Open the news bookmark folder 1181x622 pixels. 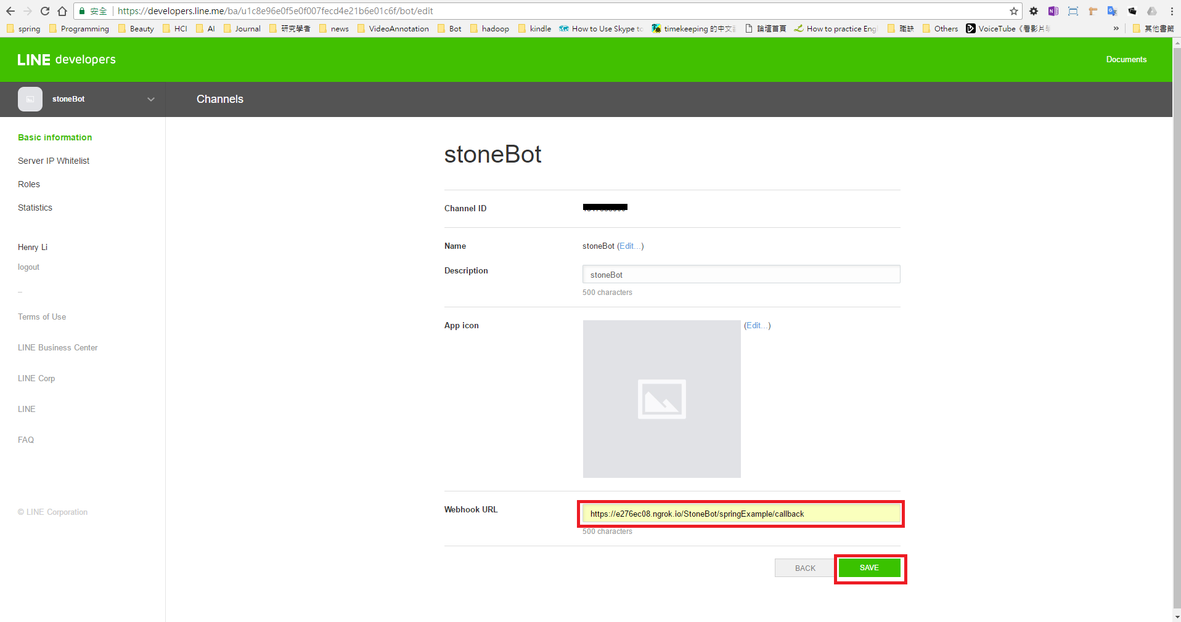[x=333, y=28]
